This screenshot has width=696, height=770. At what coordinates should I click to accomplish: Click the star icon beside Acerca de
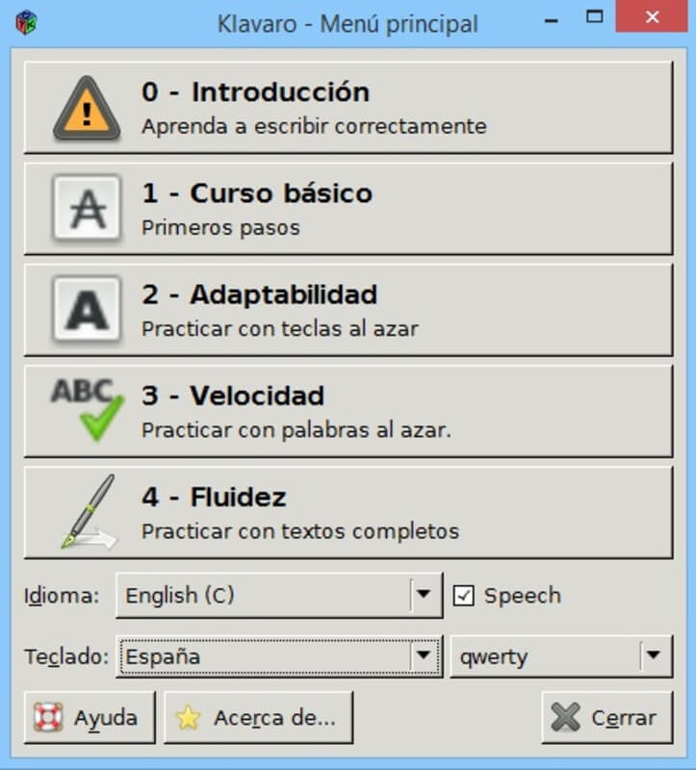coord(188,718)
